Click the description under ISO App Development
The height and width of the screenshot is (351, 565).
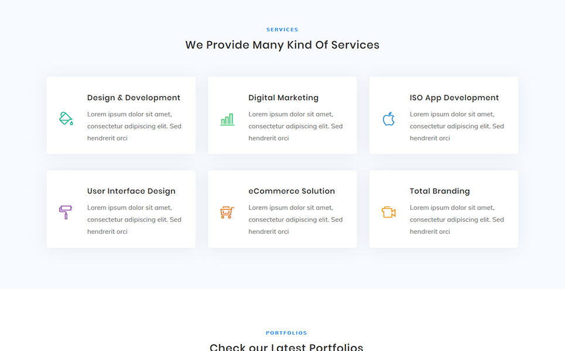[457, 126]
